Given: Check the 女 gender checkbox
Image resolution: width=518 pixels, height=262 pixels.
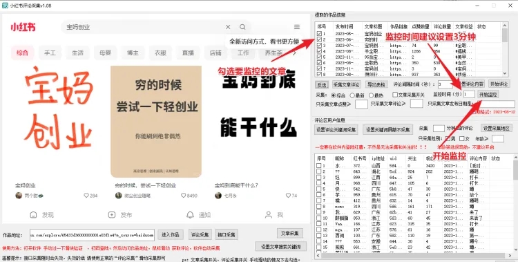Looking at the screenshot, I should click(x=462, y=139).
